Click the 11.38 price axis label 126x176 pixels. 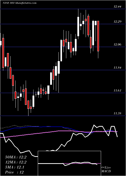pyautogui.click(x=117, y=113)
